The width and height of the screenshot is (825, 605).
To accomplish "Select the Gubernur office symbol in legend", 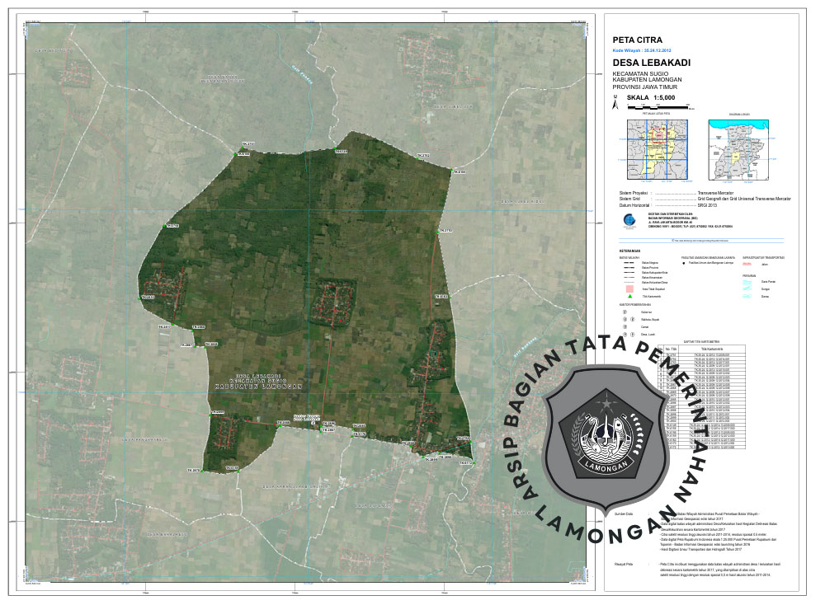I will 625,312.
